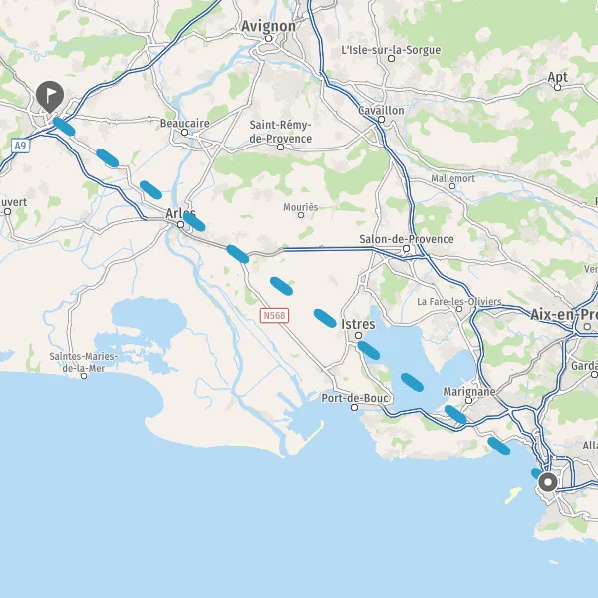Click the Mouriès village label
Screen dimensions: 598x598
point(301,207)
